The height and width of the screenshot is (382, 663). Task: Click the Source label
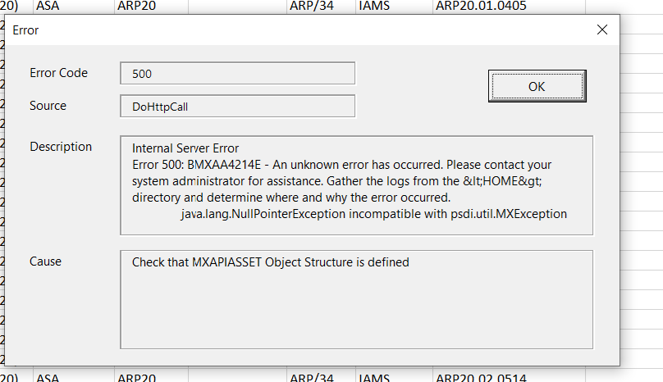pos(48,106)
